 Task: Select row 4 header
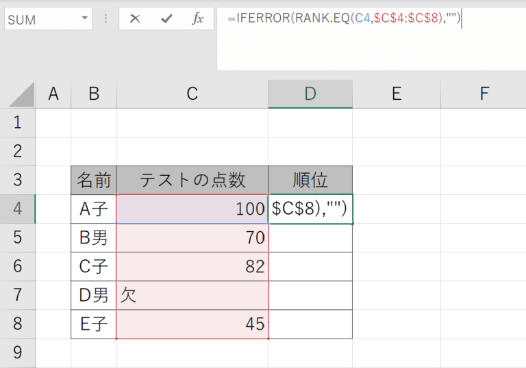tap(17, 209)
